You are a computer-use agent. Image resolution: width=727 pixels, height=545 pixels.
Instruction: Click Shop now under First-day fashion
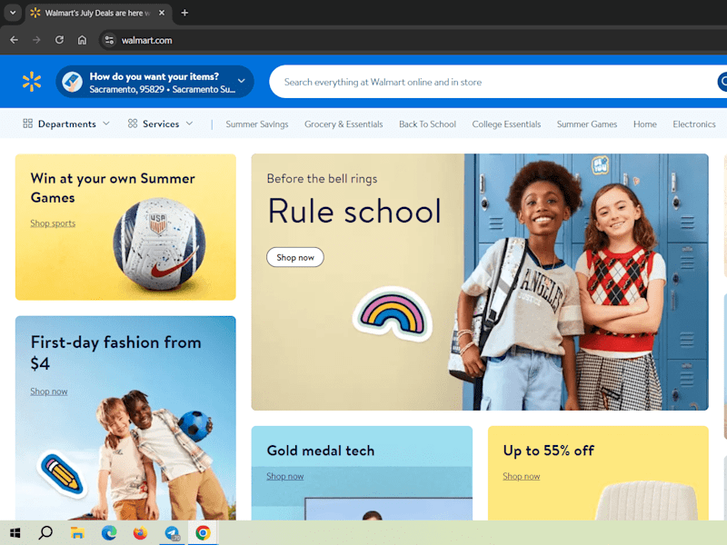pyautogui.click(x=49, y=391)
